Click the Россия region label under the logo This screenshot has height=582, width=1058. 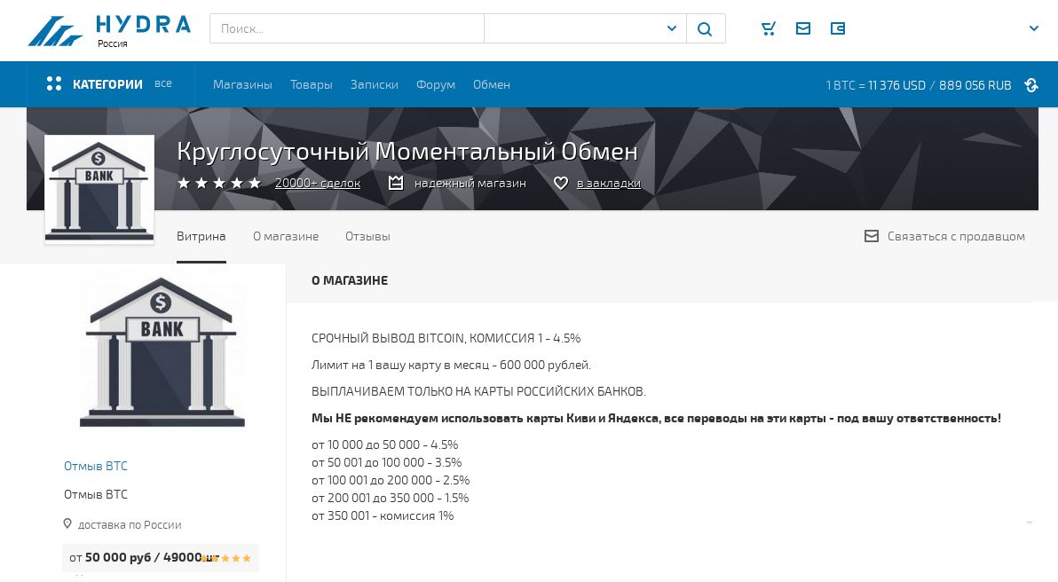[112, 43]
